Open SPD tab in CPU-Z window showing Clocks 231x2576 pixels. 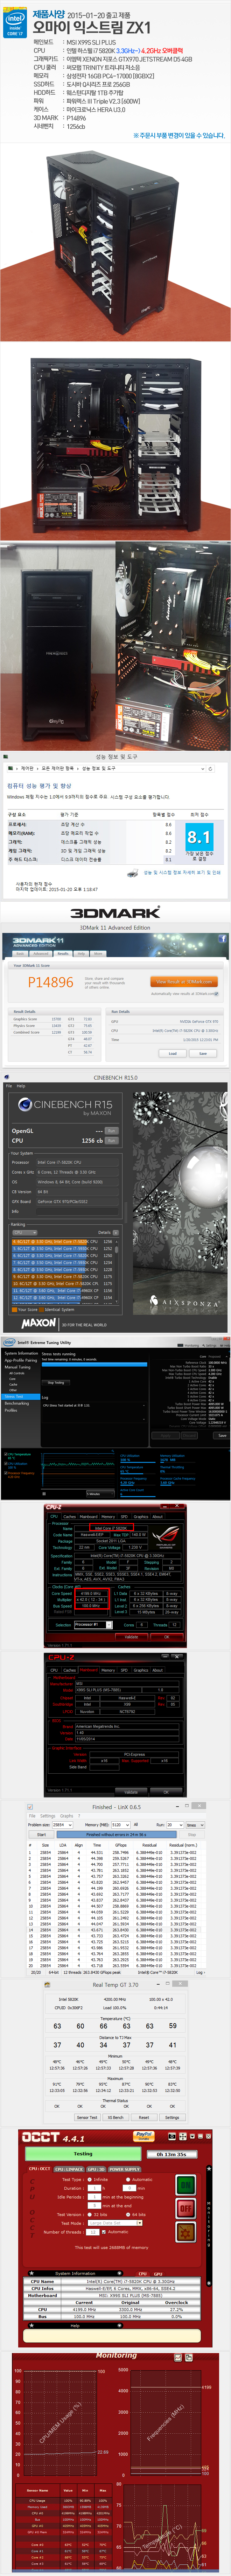coord(124,1516)
